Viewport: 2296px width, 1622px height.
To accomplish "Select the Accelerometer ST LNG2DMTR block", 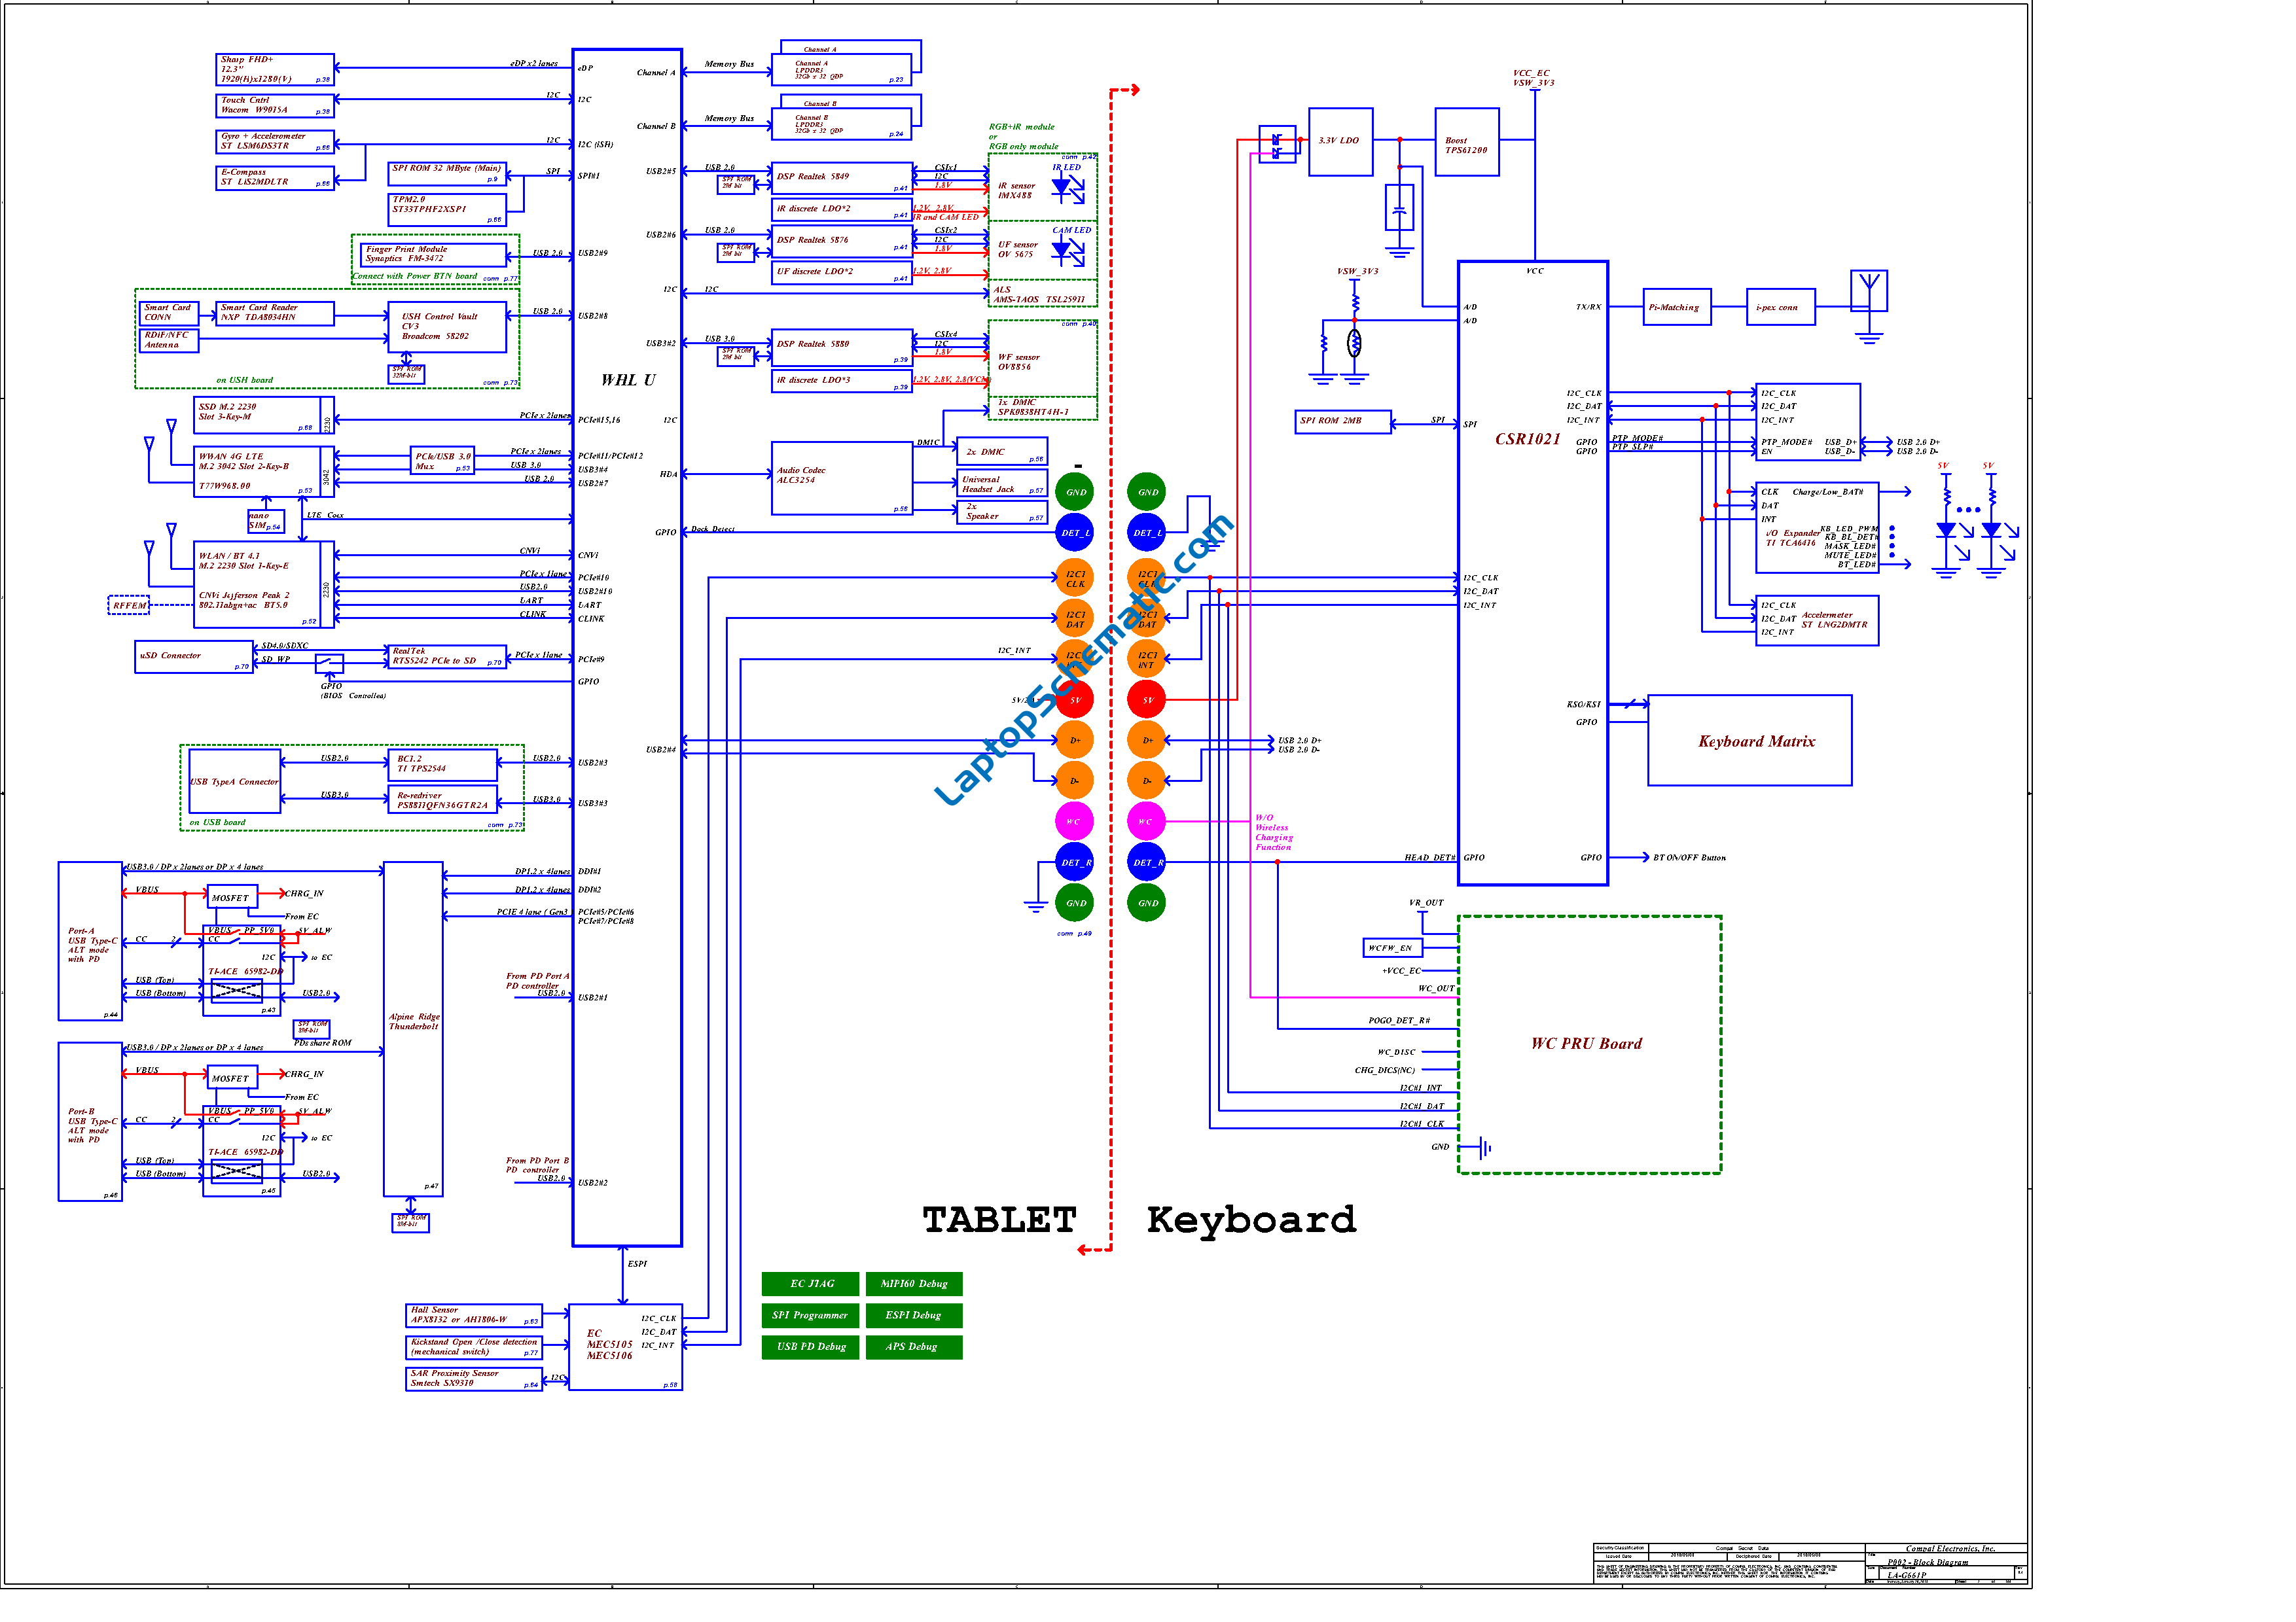I will [x=1817, y=621].
